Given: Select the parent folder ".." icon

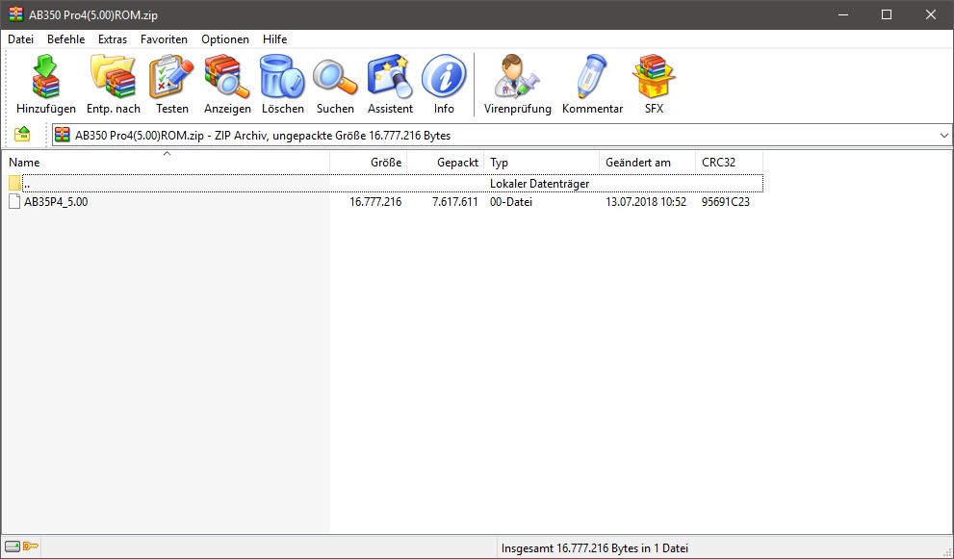Looking at the screenshot, I should point(14,183).
